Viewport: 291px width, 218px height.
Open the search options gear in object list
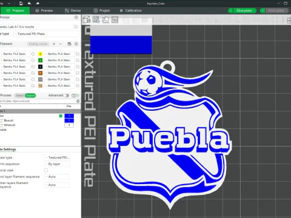pyautogui.click(x=78, y=101)
